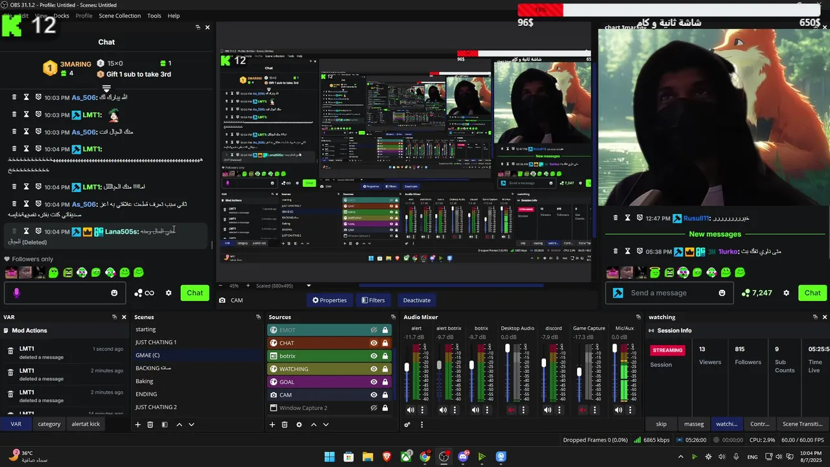Click the Send a message input field
The height and width of the screenshot is (467, 830).
click(x=668, y=293)
